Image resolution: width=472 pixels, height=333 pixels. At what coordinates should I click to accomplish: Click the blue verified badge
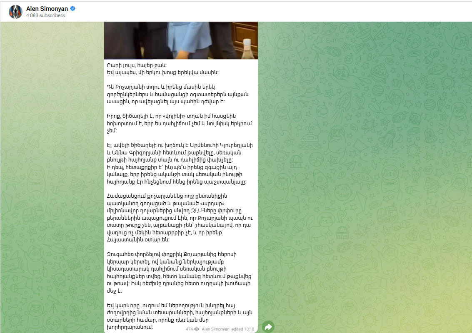[x=73, y=8]
